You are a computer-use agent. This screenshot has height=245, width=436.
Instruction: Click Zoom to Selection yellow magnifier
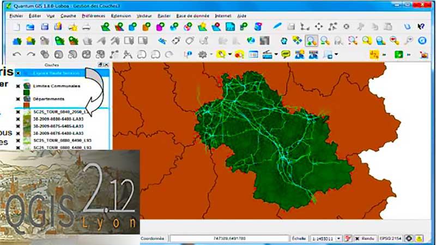tap(367, 41)
